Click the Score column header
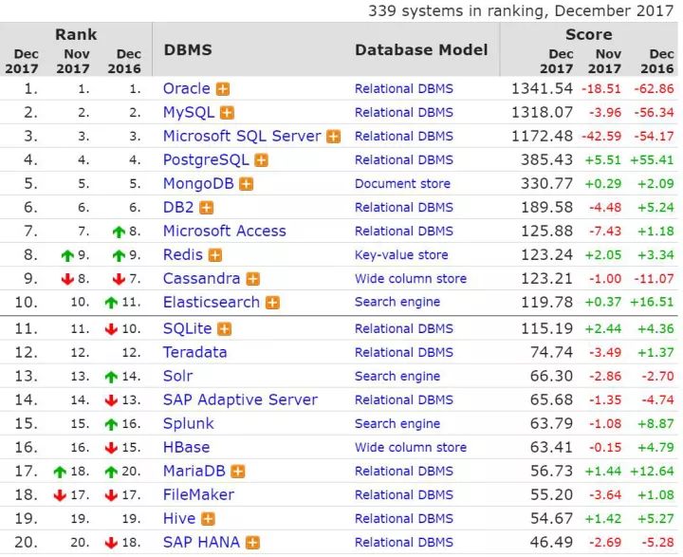The image size is (683, 557). 588,34
